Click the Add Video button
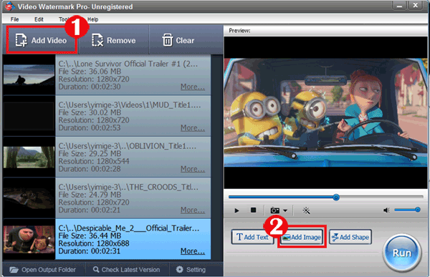Screen dimensions: 430x277 [x=41, y=40]
